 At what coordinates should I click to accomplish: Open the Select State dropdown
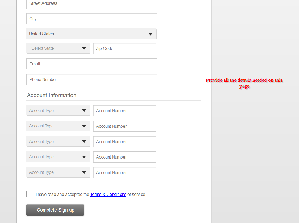pyautogui.click(x=58, y=48)
